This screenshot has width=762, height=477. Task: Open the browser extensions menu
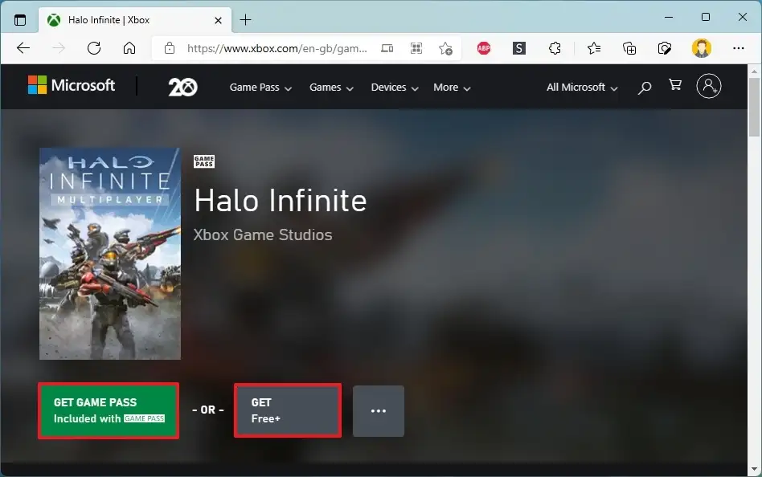tap(555, 48)
